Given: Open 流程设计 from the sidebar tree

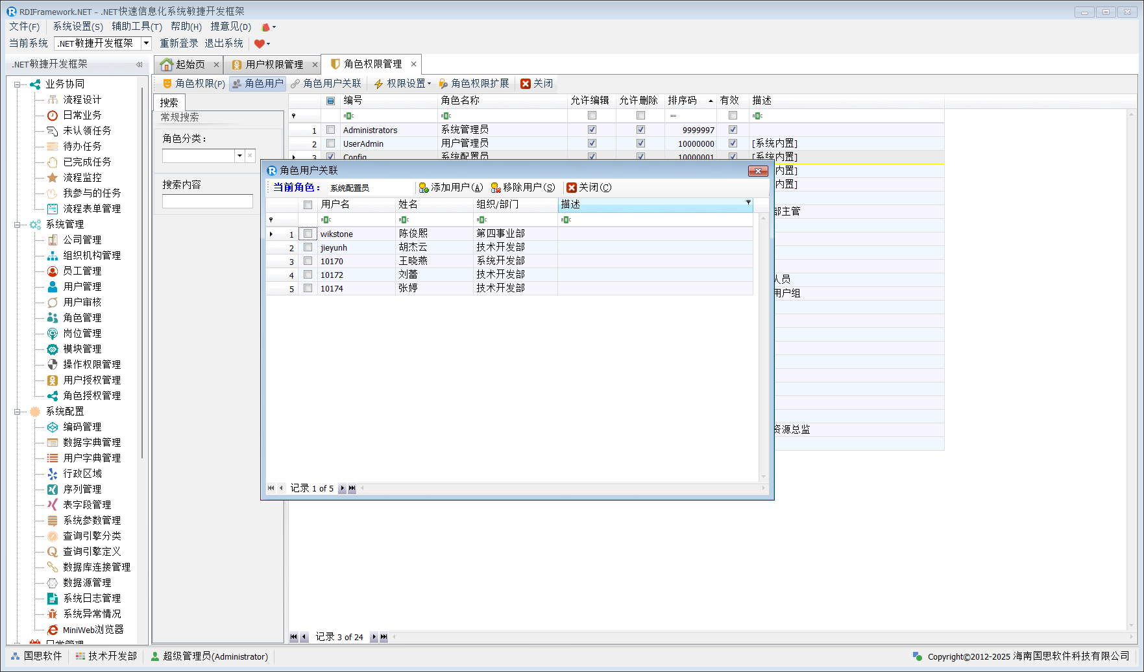Looking at the screenshot, I should click(x=82, y=99).
